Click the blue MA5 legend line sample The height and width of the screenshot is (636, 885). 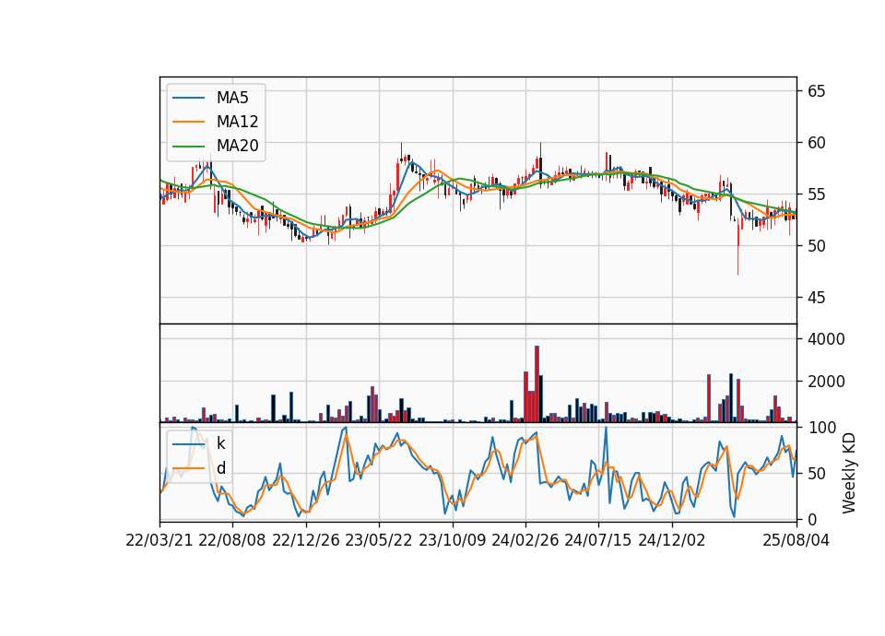pyautogui.click(x=188, y=99)
